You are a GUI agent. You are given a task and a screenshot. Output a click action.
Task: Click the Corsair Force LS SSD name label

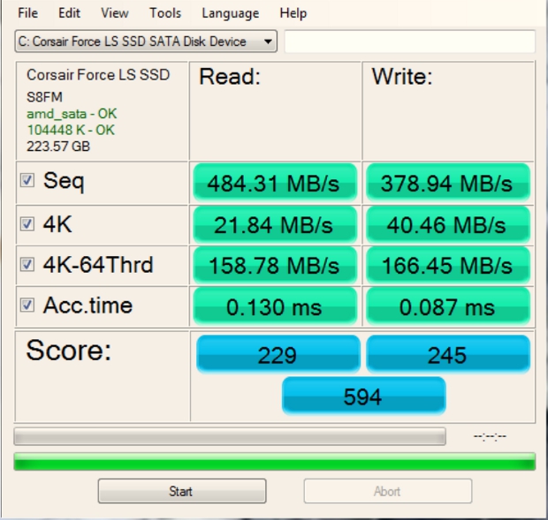[98, 75]
